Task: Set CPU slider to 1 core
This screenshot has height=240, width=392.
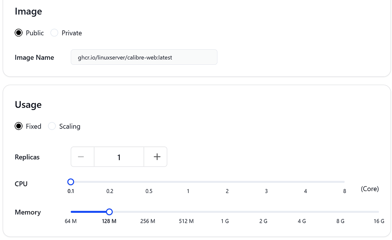Action: 188,182
